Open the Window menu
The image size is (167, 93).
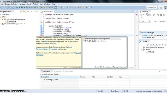47,4
